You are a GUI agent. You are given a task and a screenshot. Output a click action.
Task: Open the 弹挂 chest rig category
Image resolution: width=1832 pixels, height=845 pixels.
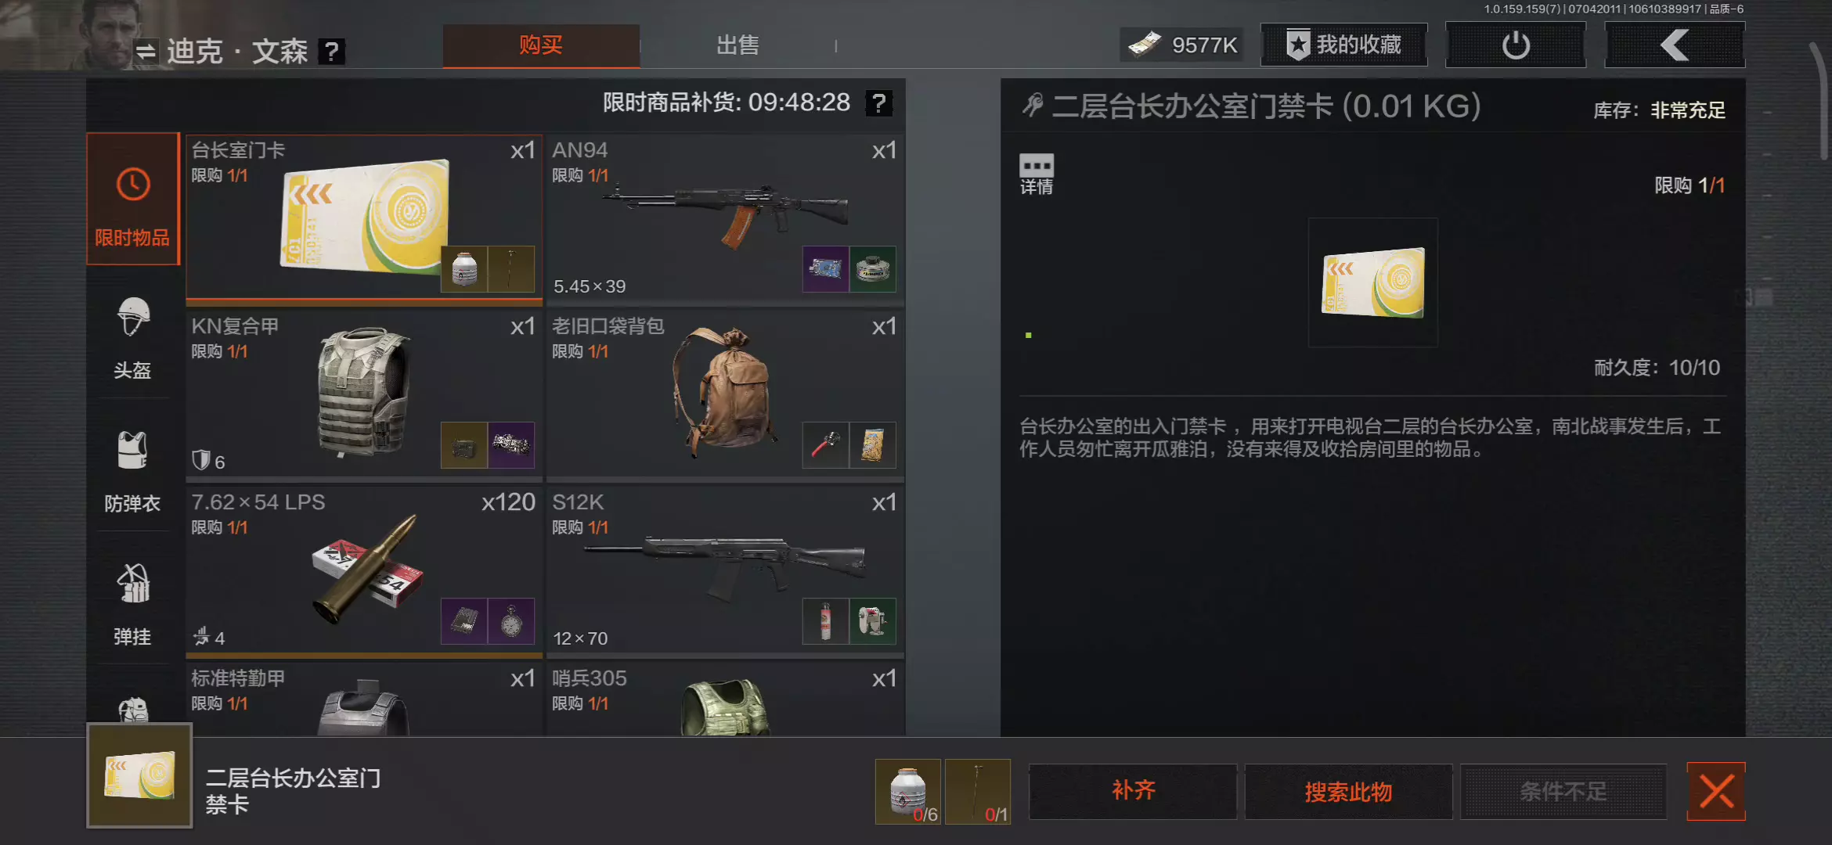[x=133, y=604]
